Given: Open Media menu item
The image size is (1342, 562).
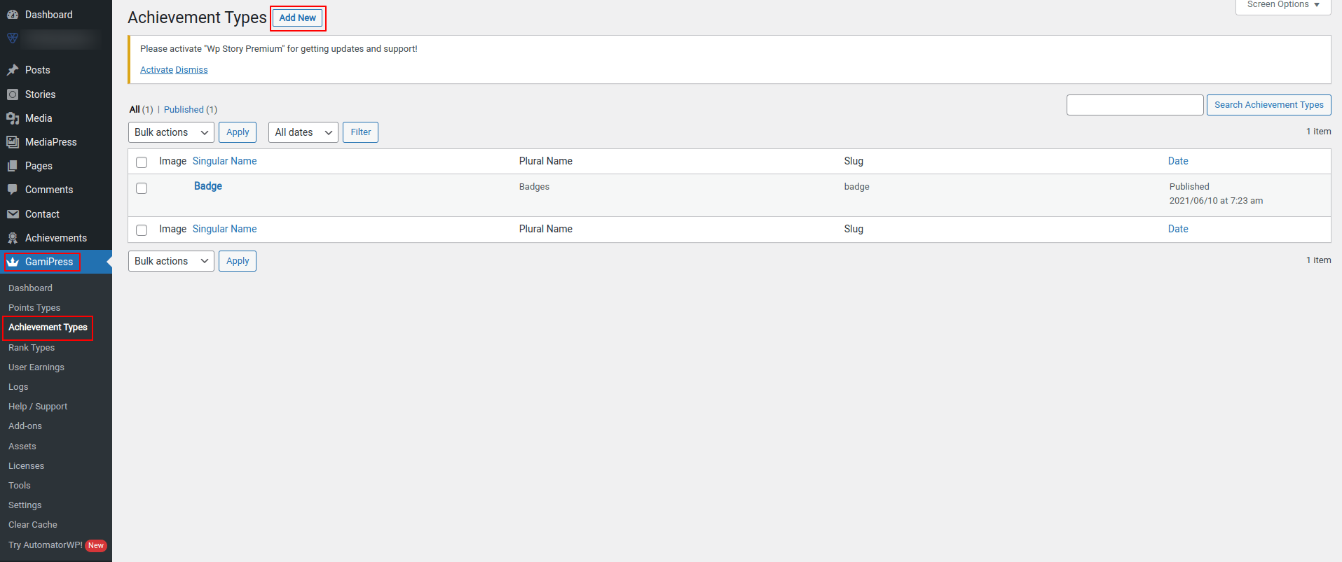Looking at the screenshot, I should tap(39, 118).
